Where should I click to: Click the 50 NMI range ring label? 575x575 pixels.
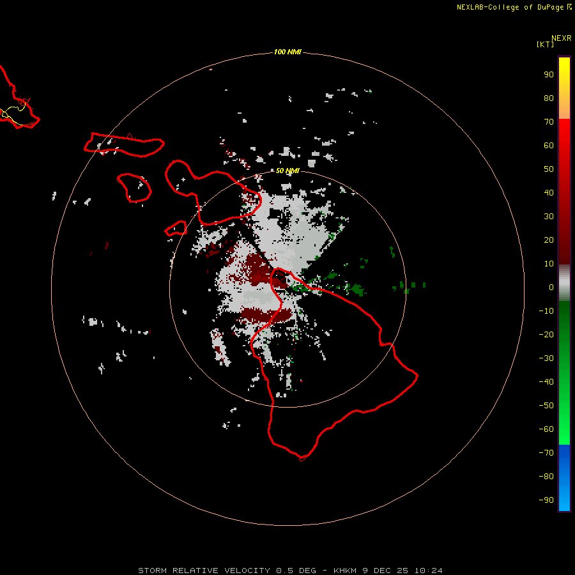[287, 171]
